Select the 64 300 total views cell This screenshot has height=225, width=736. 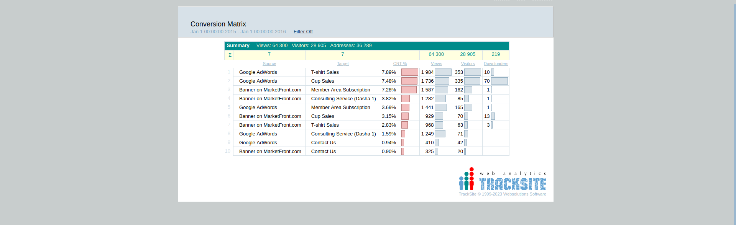pos(436,55)
